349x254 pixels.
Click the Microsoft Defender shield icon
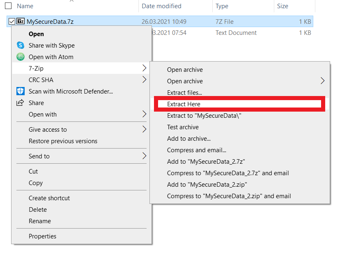[x=21, y=91]
